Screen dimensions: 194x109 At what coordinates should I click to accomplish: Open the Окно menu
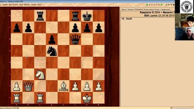39,5
